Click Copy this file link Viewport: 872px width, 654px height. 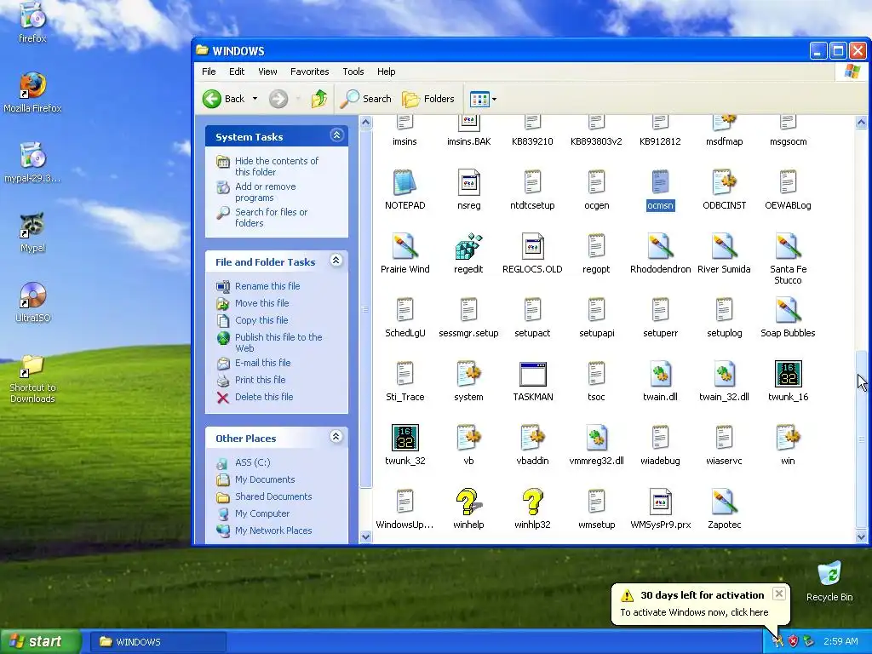(x=261, y=320)
